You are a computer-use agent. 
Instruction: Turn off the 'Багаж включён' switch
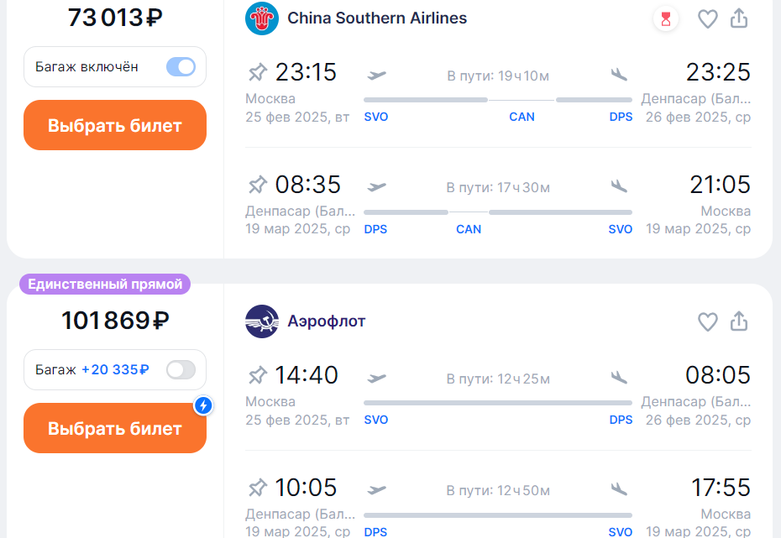point(181,66)
